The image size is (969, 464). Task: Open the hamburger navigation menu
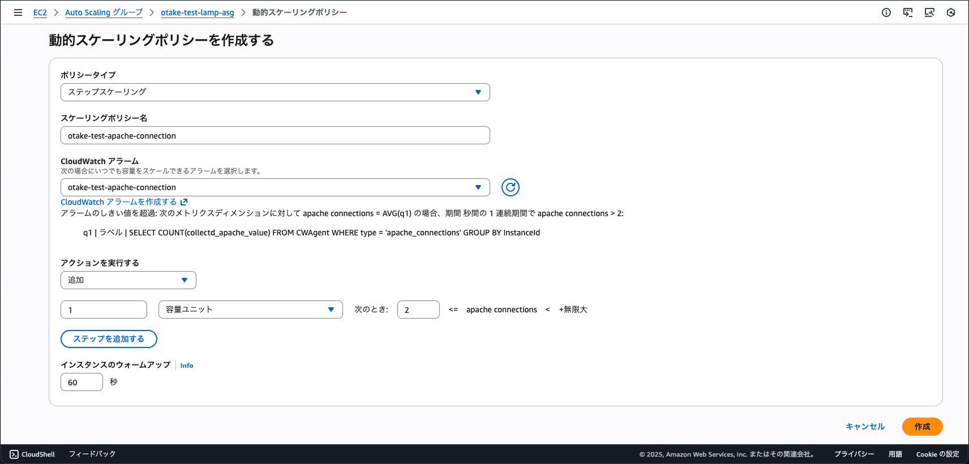tap(18, 12)
